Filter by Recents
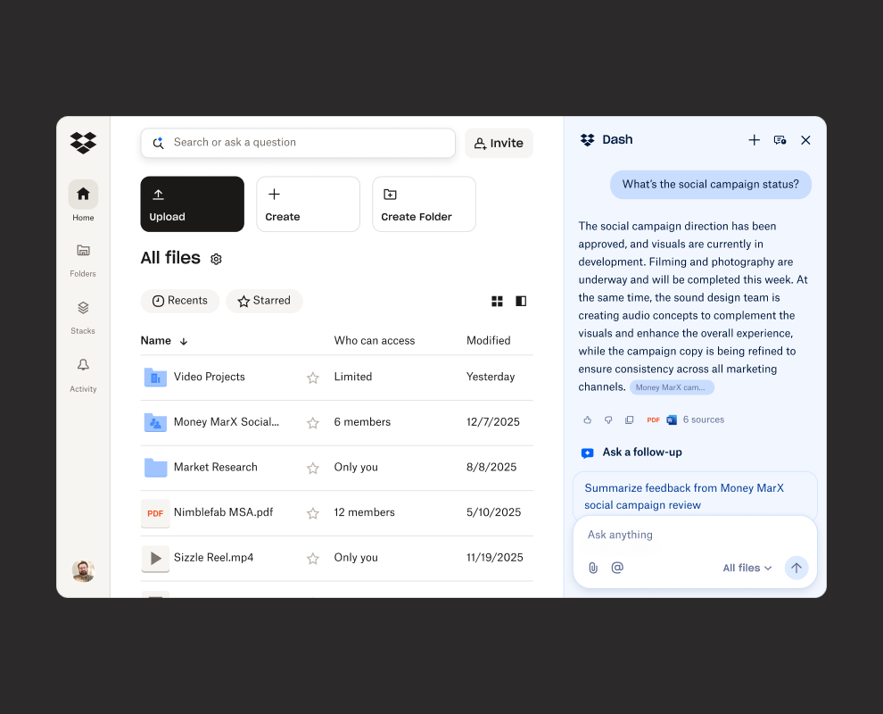883x714 pixels. click(x=179, y=301)
